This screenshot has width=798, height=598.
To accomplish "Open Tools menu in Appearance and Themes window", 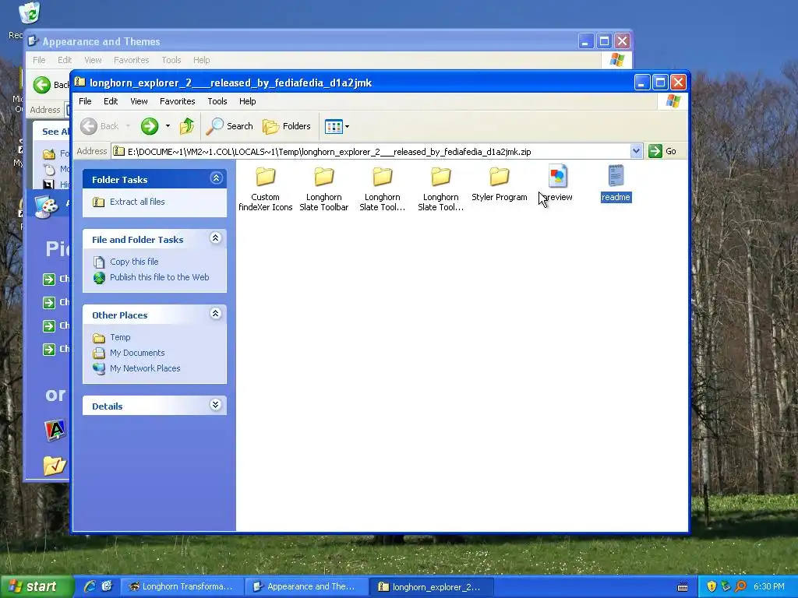I will (171, 60).
